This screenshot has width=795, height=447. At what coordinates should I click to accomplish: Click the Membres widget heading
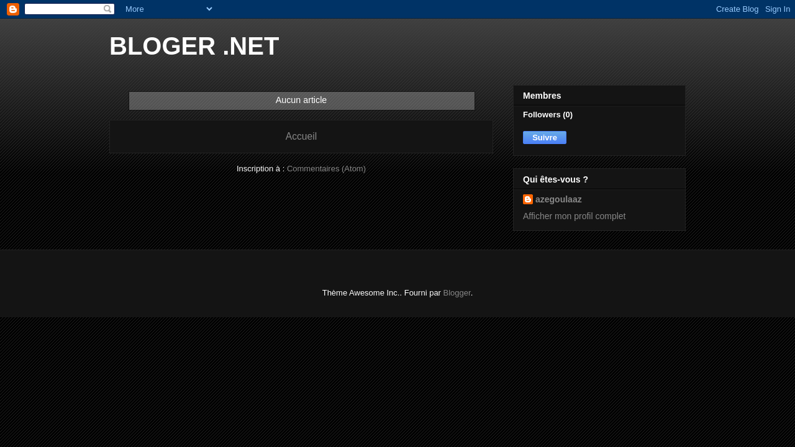point(542,96)
